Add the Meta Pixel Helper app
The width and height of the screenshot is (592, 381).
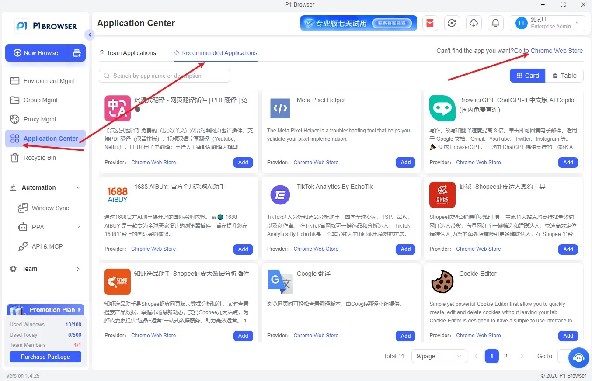pos(406,163)
